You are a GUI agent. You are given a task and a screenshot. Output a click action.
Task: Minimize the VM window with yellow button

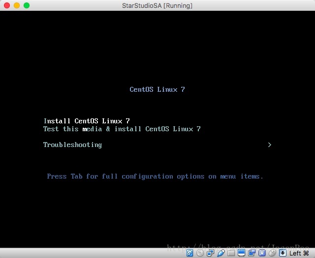pos(17,5)
